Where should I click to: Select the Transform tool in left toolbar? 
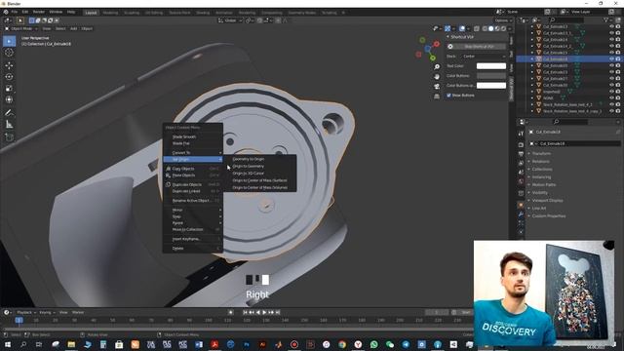pyautogui.click(x=9, y=99)
